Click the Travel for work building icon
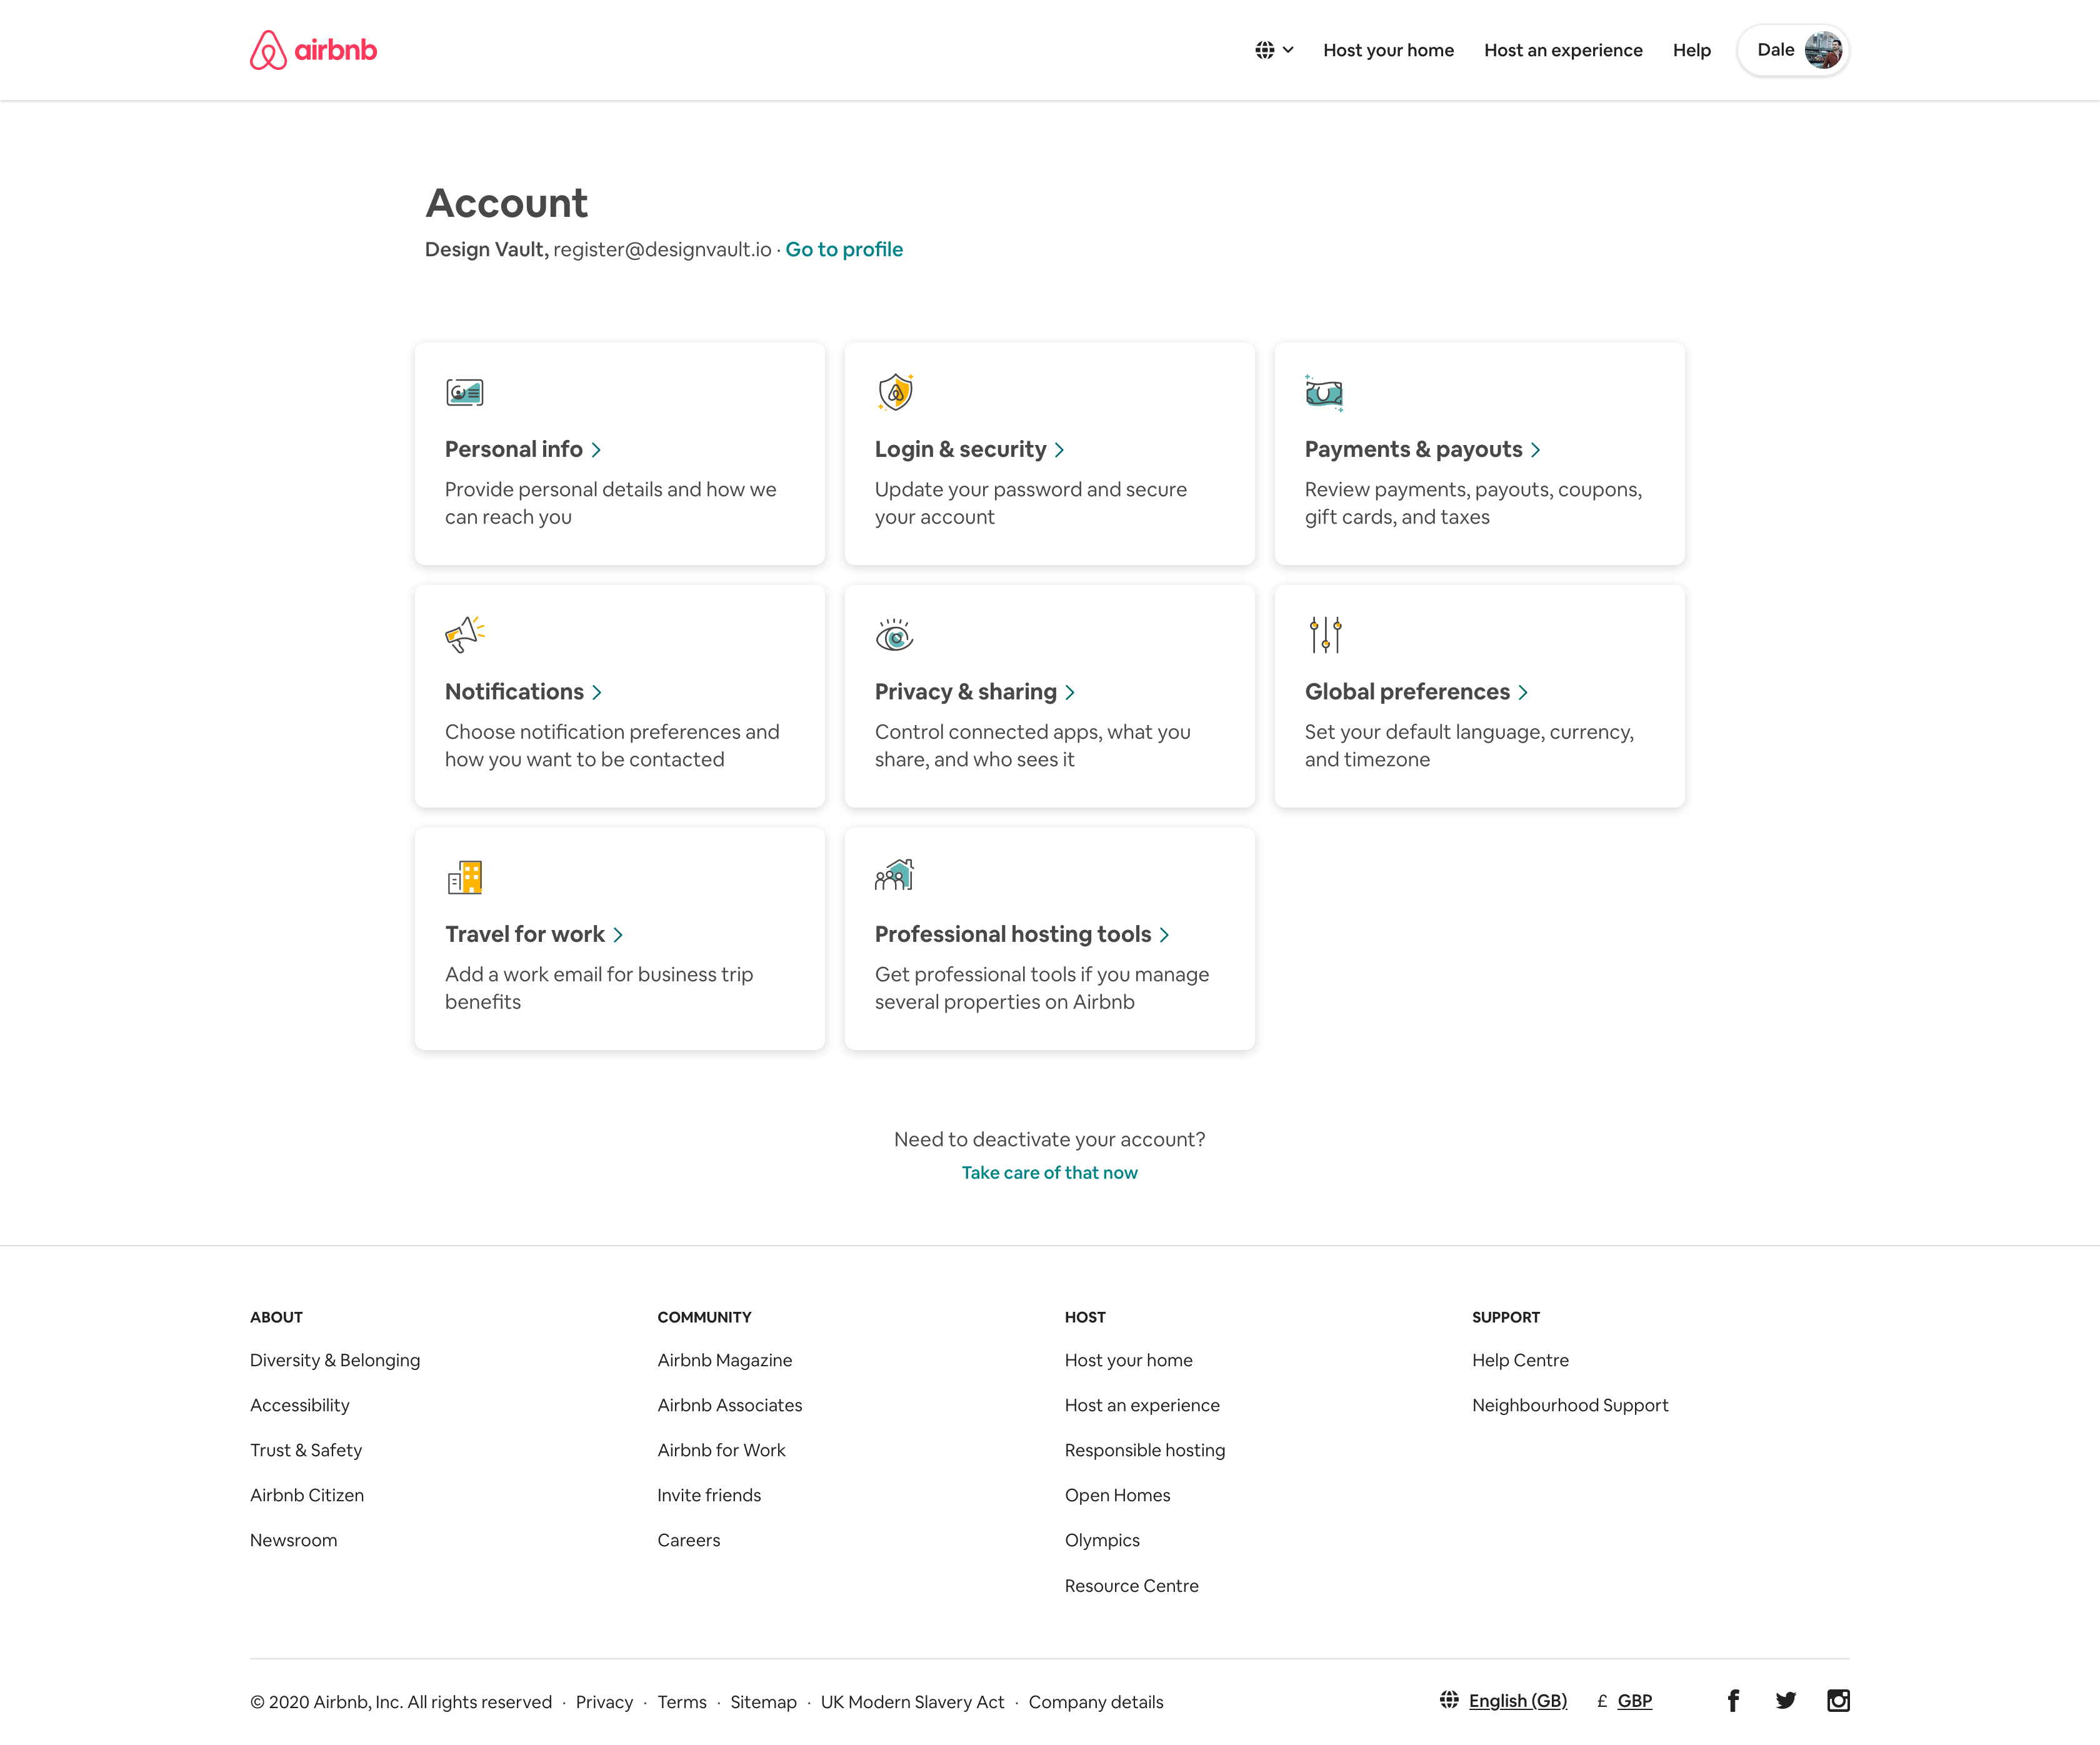 coord(464,877)
